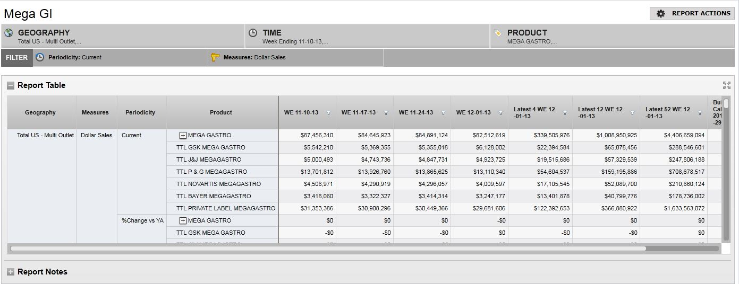Click the FILTER button

point(17,57)
